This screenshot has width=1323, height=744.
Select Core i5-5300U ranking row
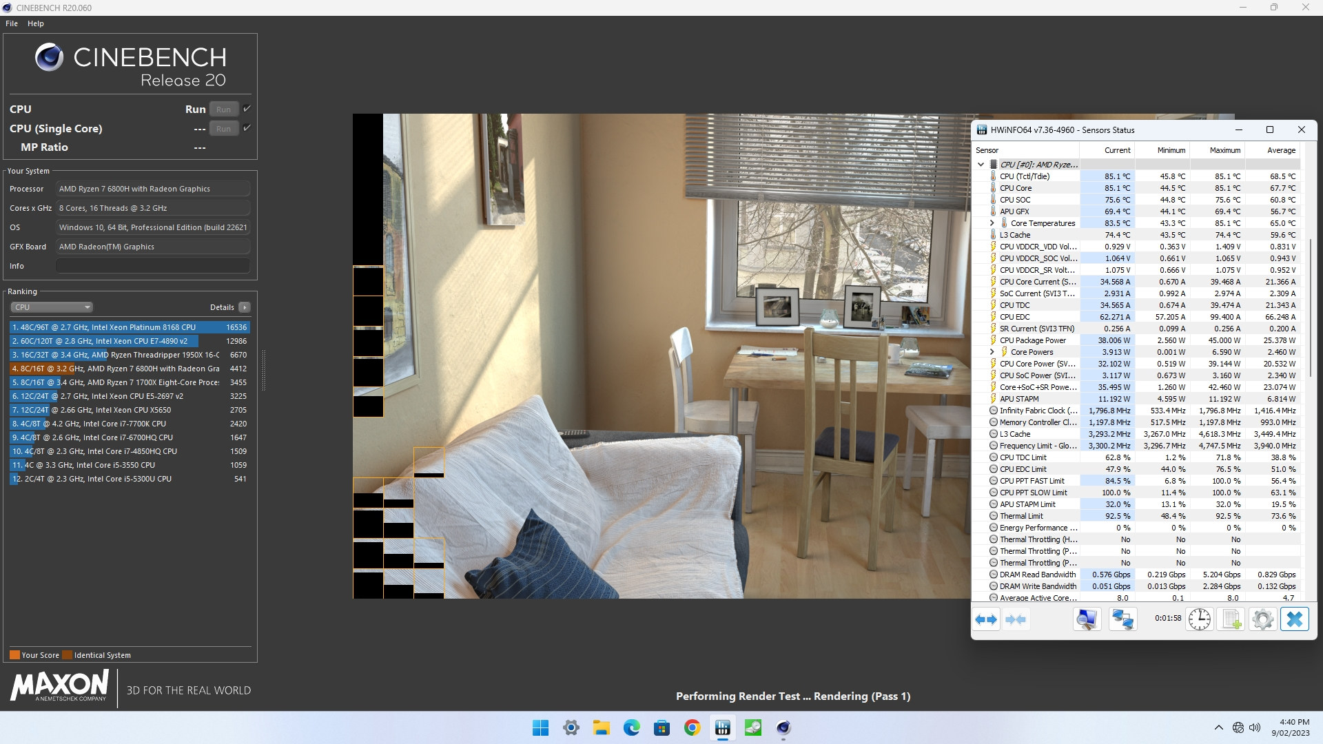click(130, 479)
